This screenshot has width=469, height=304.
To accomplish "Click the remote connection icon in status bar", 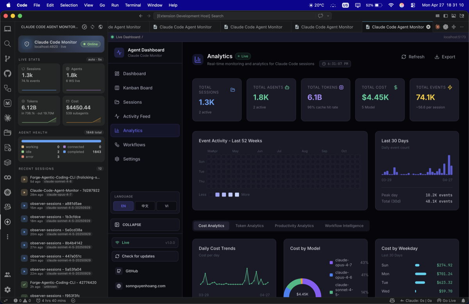I will point(5,300).
